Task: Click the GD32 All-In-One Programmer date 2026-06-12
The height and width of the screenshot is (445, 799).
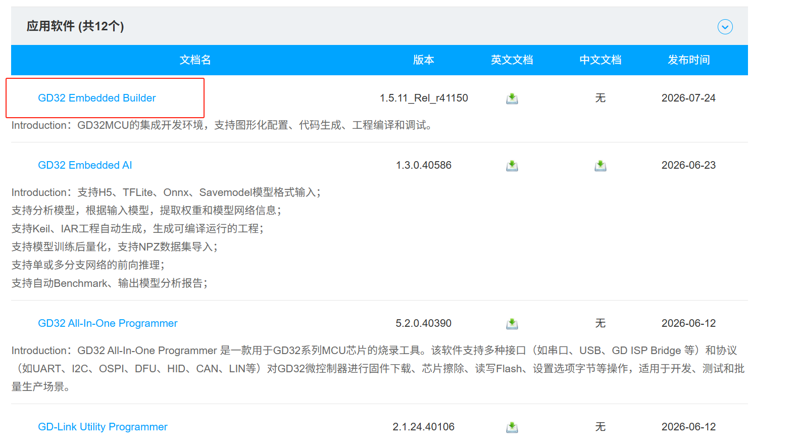Action: 689,323
